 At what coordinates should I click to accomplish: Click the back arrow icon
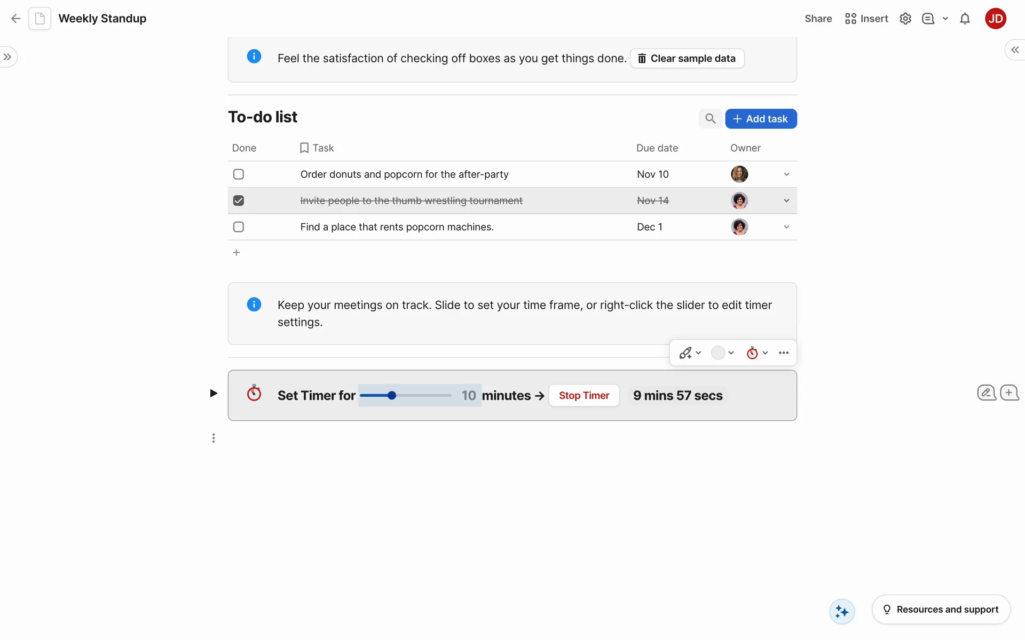click(x=15, y=19)
